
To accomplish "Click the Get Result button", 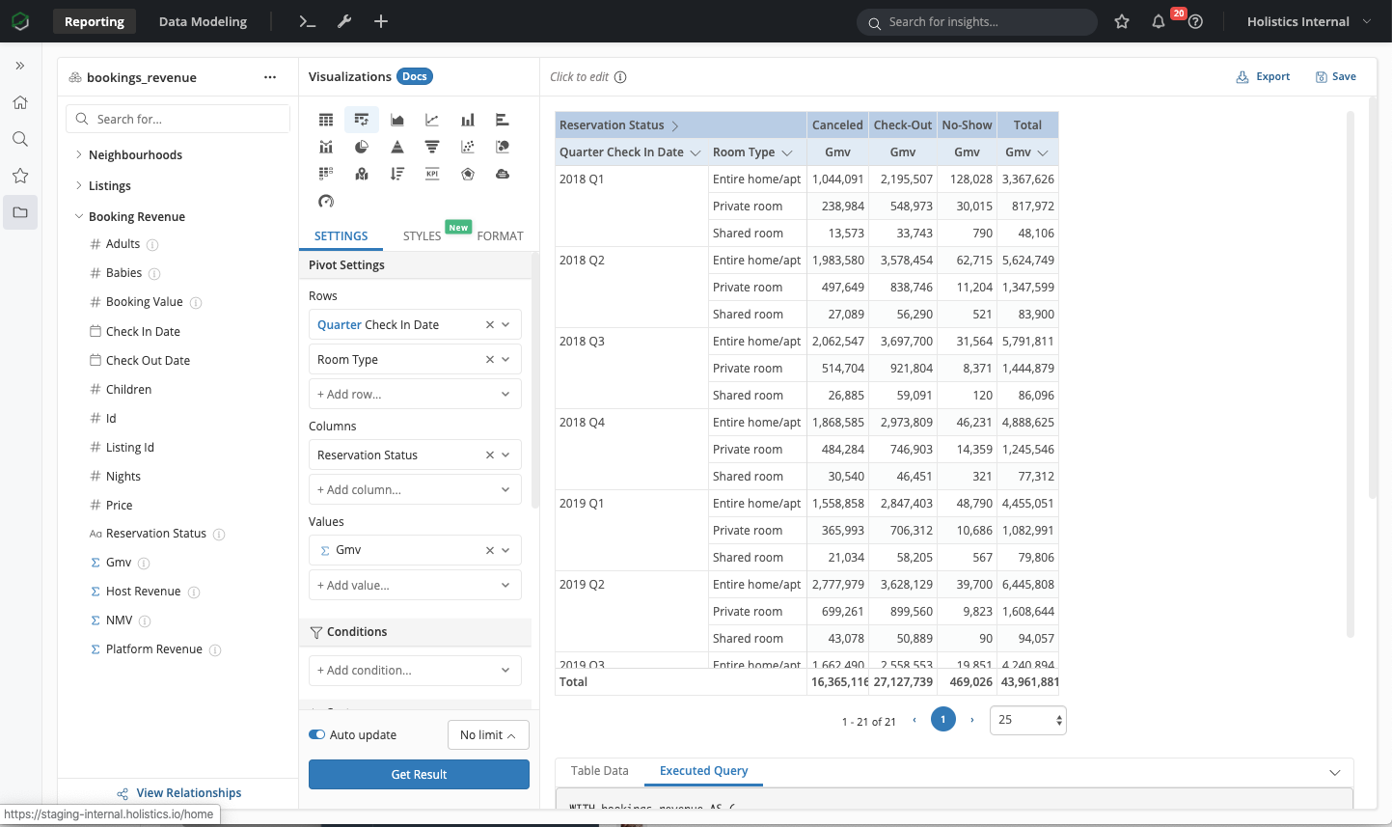I will click(x=419, y=774).
